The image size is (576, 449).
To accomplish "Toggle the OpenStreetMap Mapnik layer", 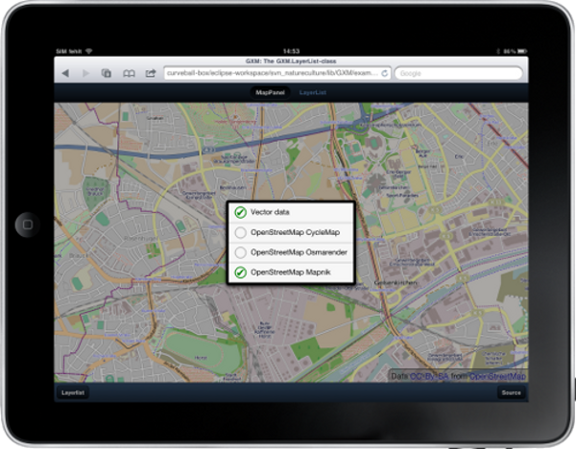I will point(291,272).
